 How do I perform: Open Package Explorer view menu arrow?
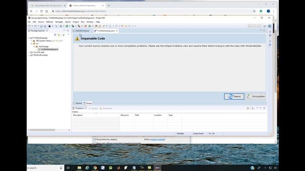(68, 35)
